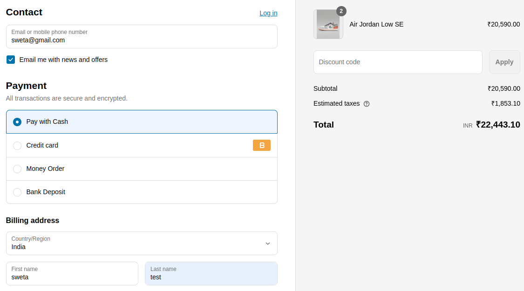Image resolution: width=524 pixels, height=291 pixels.
Task: Click the INR currency label
Action: (x=468, y=126)
